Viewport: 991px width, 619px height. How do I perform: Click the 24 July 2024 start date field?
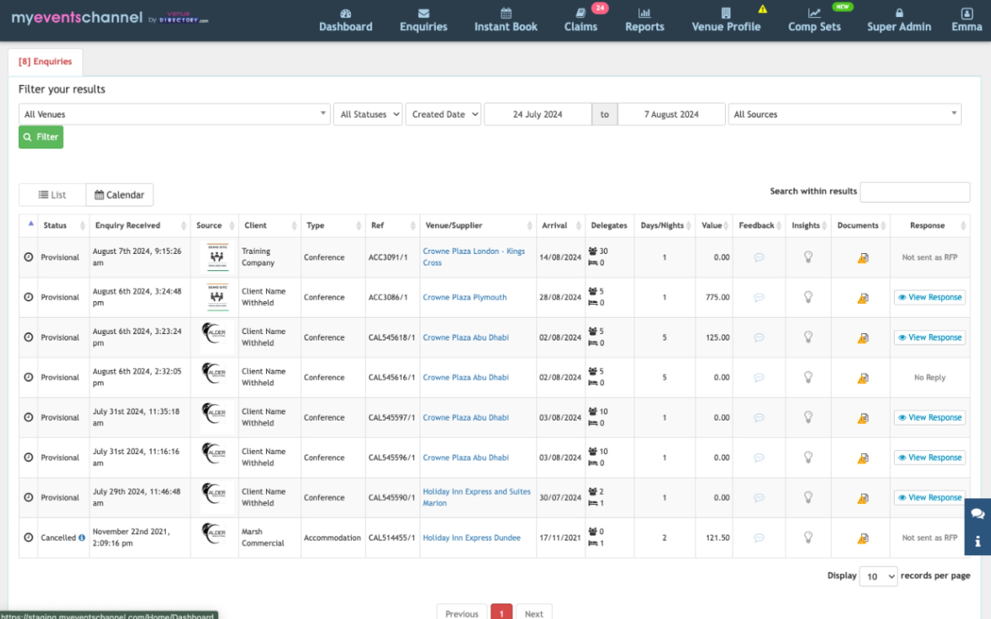point(538,114)
